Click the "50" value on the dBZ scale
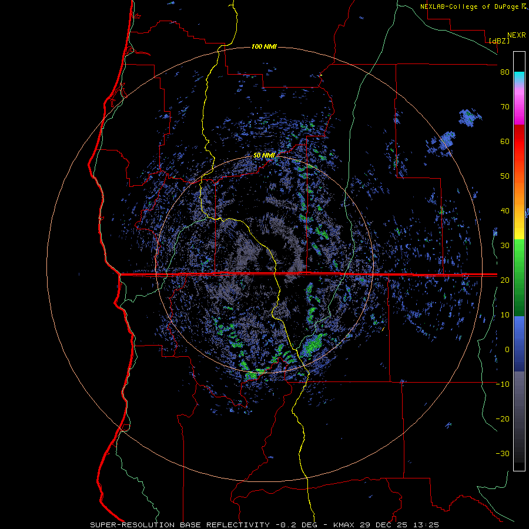 pyautogui.click(x=505, y=176)
